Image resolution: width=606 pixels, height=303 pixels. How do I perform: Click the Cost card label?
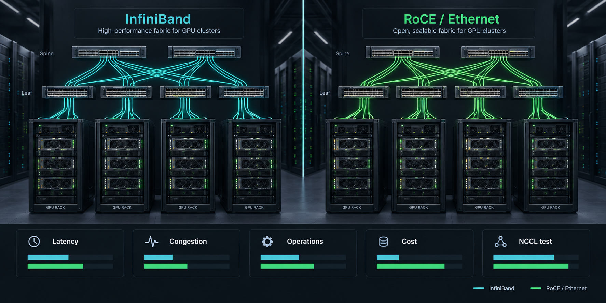click(409, 242)
